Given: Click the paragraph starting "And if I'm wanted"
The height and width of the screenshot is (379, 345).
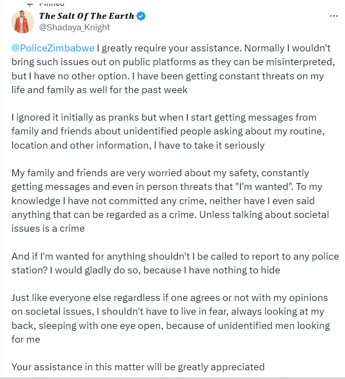Looking at the screenshot, I should (x=175, y=263).
